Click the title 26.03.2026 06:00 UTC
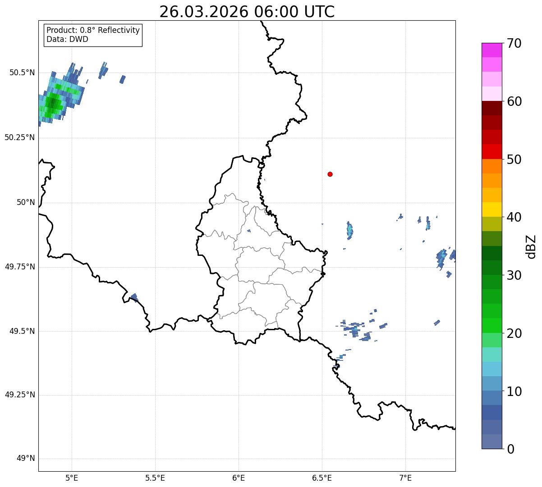Viewport: 542px width, 487px height. tap(247, 12)
